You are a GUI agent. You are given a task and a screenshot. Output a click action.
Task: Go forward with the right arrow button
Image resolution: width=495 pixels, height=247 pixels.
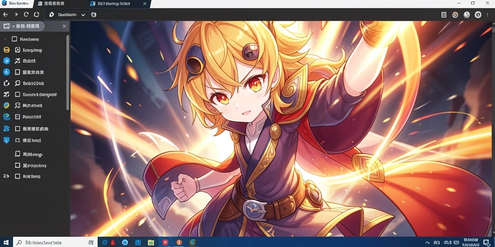tap(16, 14)
